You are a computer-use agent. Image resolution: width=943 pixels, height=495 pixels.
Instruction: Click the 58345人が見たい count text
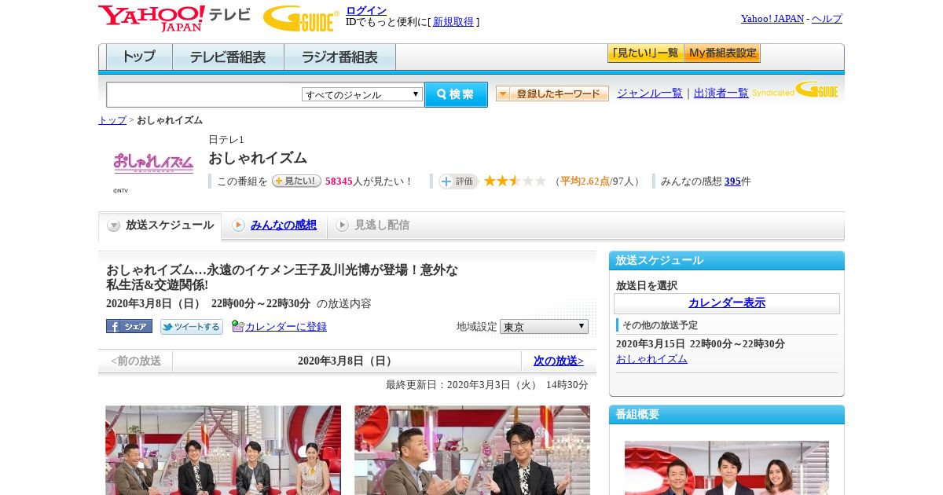[369, 181]
